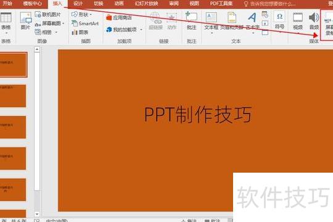
Task: Insert 音频 audio
Action: point(314,20)
